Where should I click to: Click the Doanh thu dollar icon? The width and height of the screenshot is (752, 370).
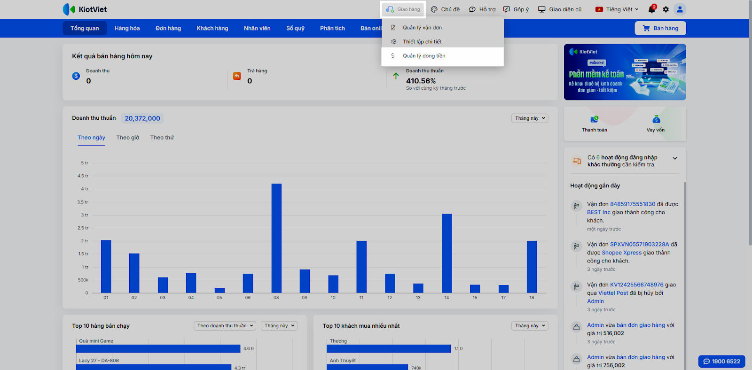[76, 76]
